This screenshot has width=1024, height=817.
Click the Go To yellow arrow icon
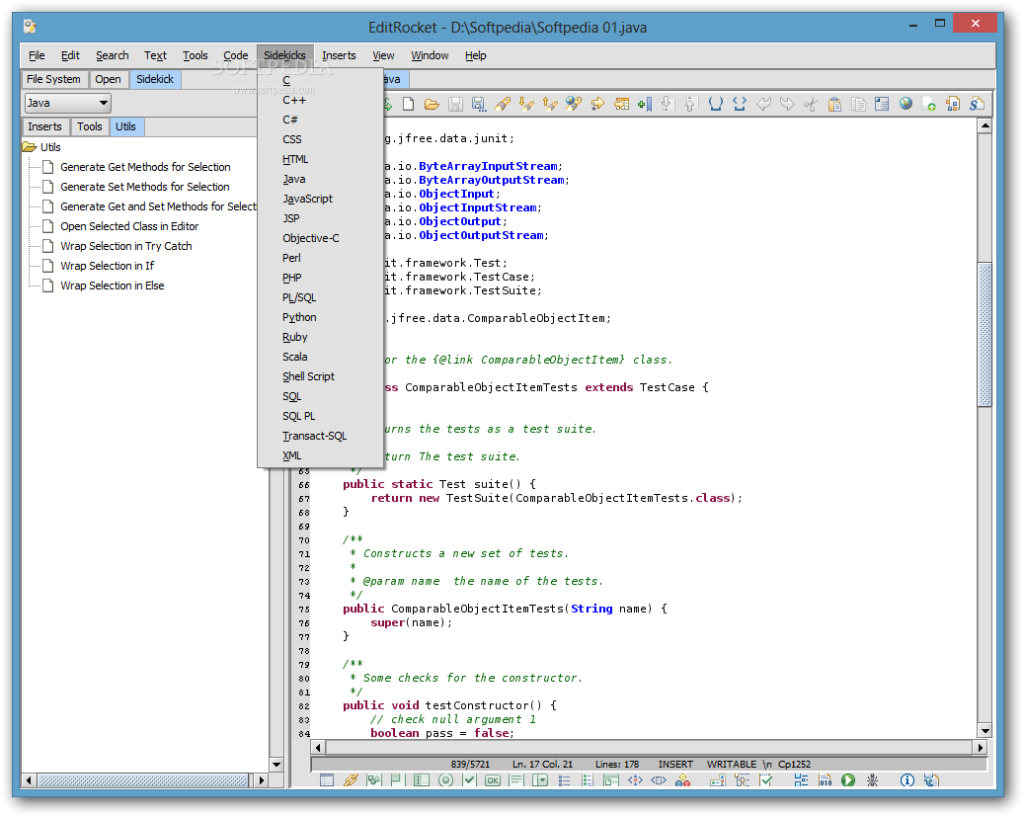[x=596, y=104]
